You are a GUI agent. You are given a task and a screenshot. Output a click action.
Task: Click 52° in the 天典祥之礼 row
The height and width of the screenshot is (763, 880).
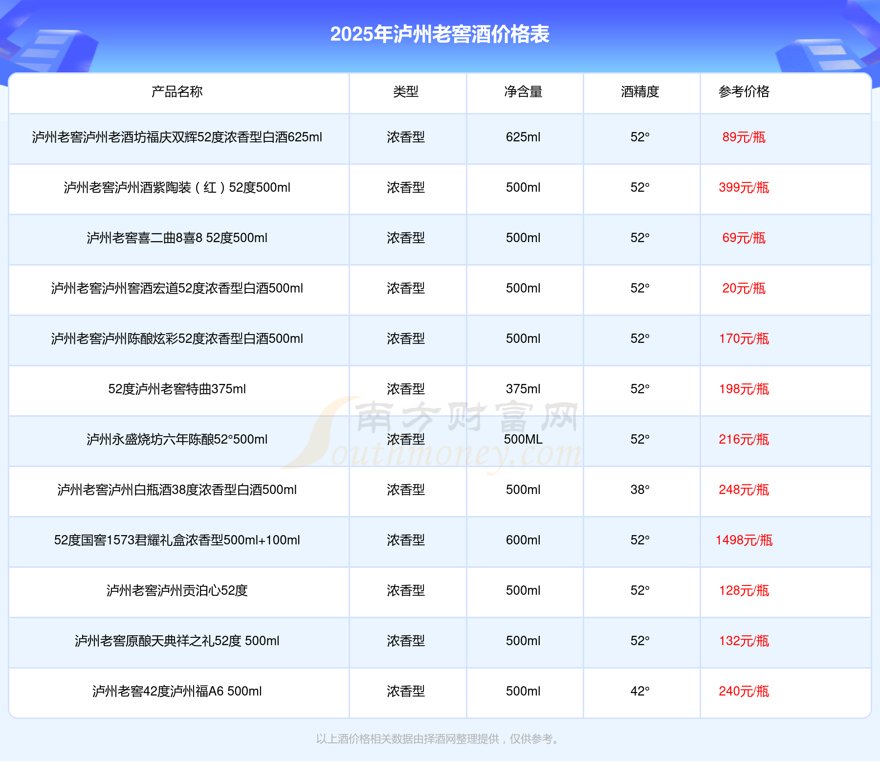click(x=640, y=641)
